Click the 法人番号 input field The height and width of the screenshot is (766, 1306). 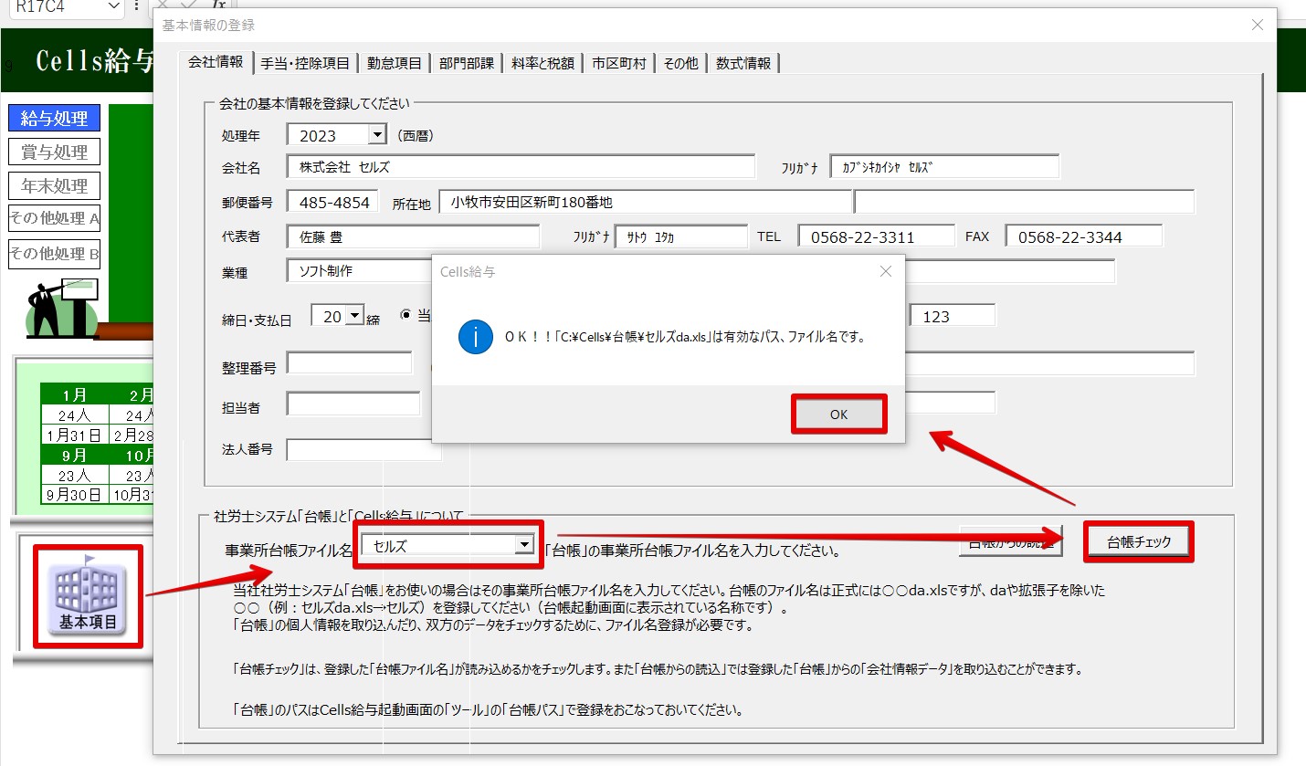(x=363, y=450)
